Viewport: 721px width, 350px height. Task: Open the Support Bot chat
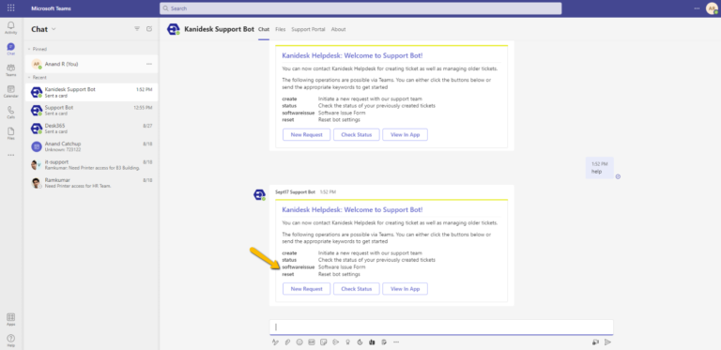click(91, 110)
